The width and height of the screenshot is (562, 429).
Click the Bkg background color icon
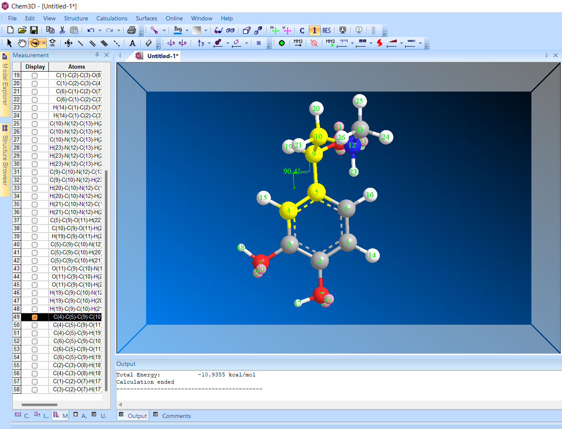click(178, 30)
